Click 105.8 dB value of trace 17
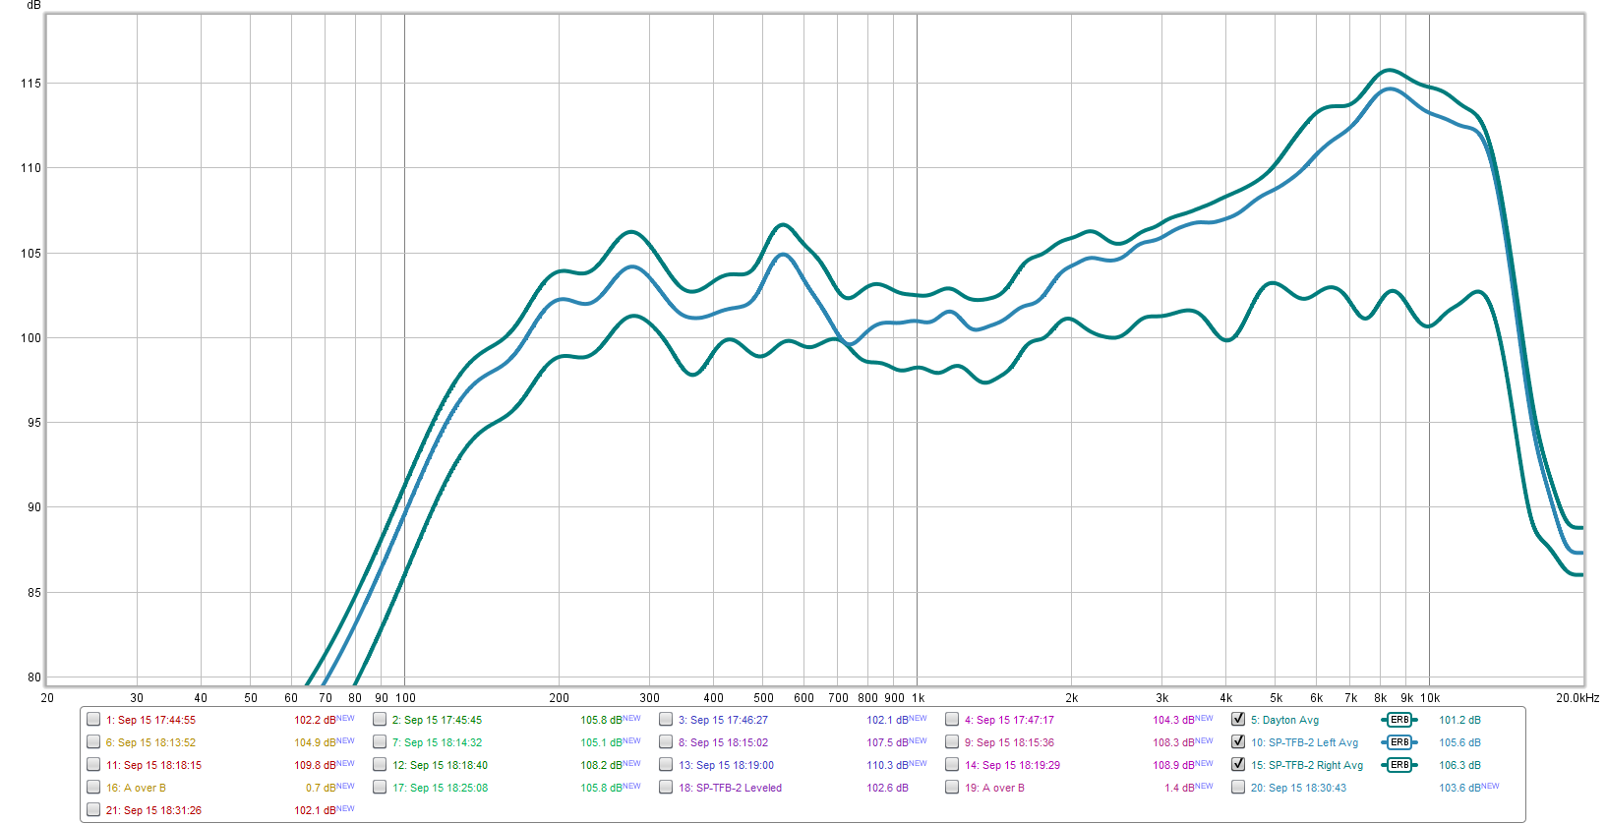Viewport: 1606px width, 824px height. 601,789
